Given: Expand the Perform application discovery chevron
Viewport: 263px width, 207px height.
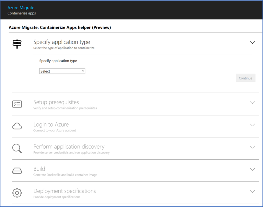Looking at the screenshot, I should tap(252, 147).
